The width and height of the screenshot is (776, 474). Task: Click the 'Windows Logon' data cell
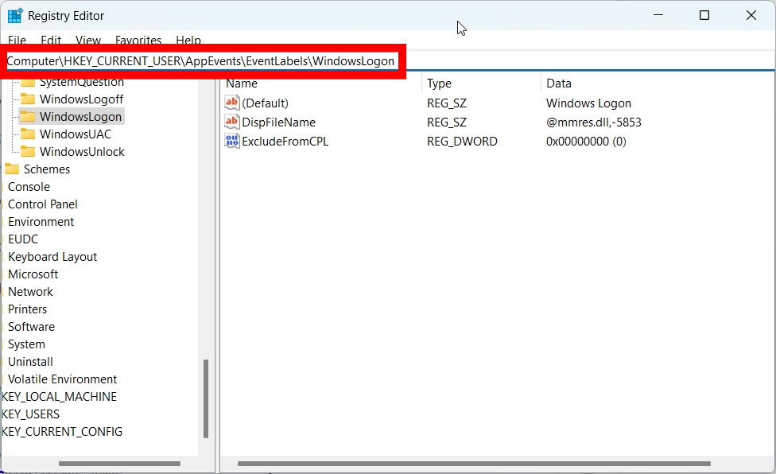tap(589, 103)
